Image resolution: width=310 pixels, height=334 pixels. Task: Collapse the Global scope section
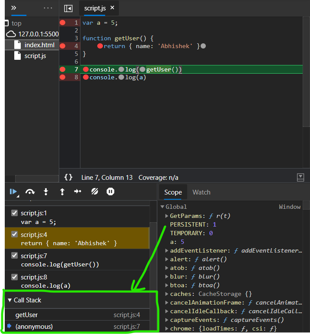[x=163, y=207]
